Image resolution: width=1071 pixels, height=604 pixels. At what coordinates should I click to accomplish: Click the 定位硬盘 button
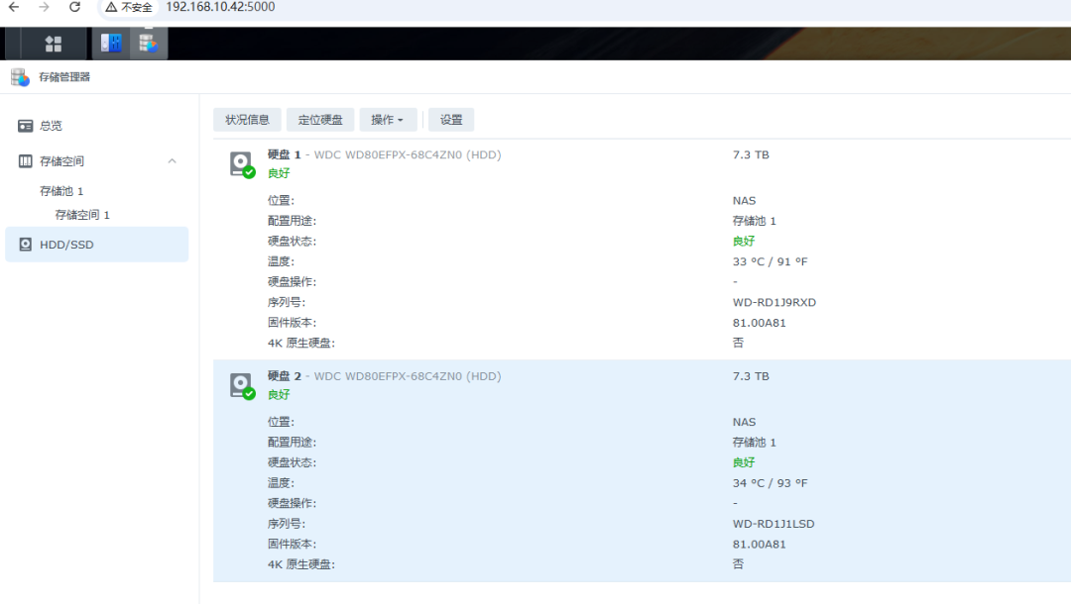(x=320, y=120)
